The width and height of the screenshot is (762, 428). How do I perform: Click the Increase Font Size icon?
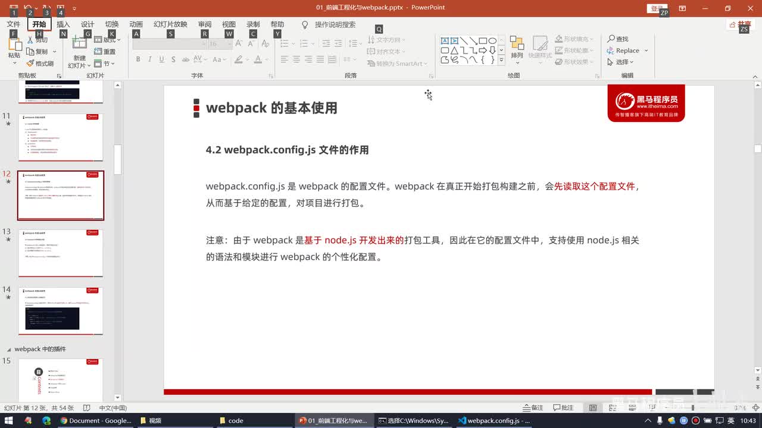tap(239, 44)
